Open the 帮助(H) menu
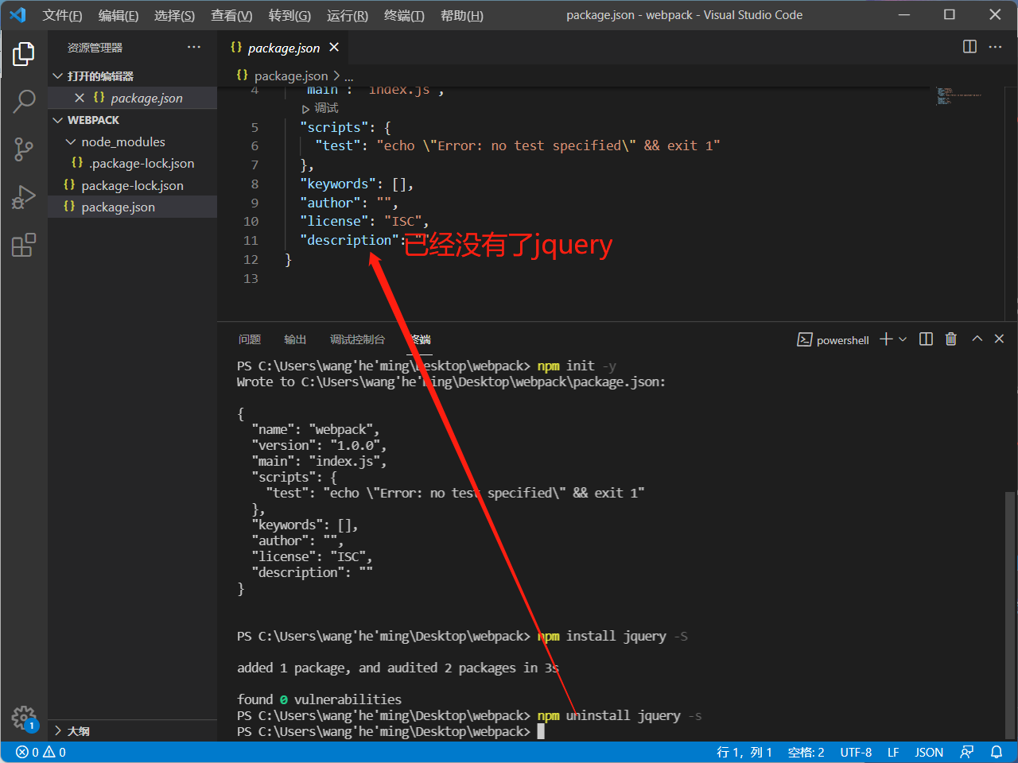The height and width of the screenshot is (763, 1018). pos(462,15)
